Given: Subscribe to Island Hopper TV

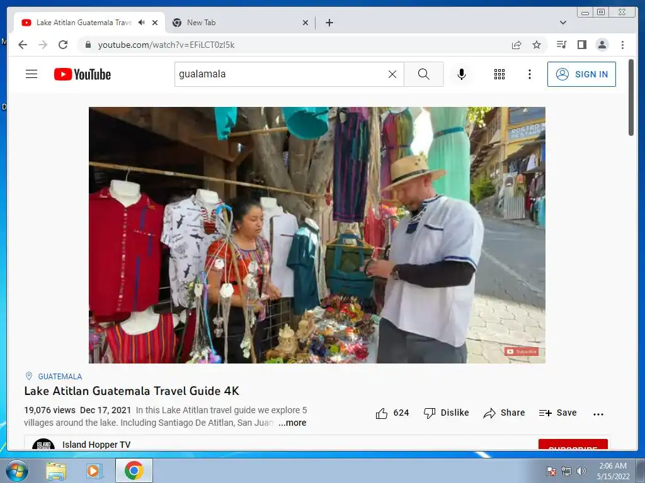Looking at the screenshot, I should point(573,445).
